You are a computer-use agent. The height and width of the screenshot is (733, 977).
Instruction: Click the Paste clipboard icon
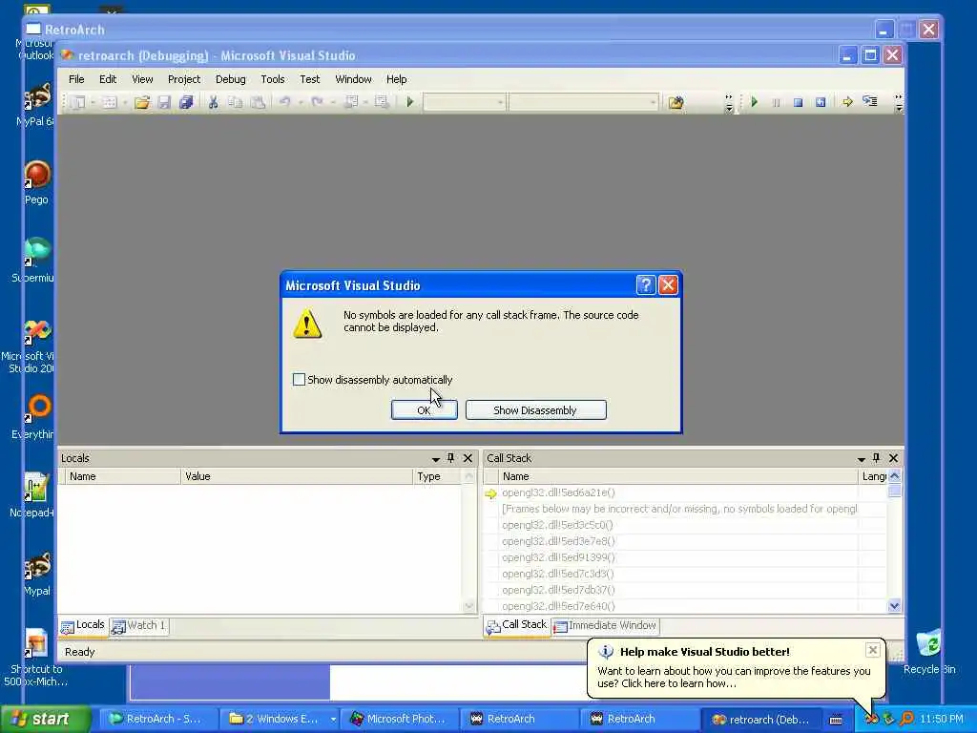coord(258,102)
